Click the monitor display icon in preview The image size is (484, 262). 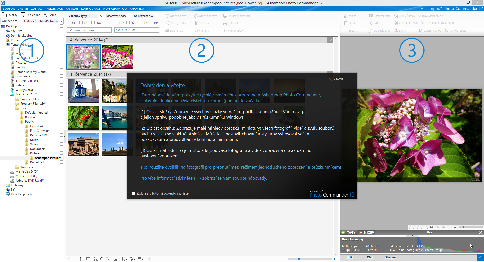click(455, 227)
